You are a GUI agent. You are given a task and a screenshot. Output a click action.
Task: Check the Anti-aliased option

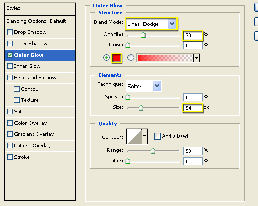coord(157,136)
